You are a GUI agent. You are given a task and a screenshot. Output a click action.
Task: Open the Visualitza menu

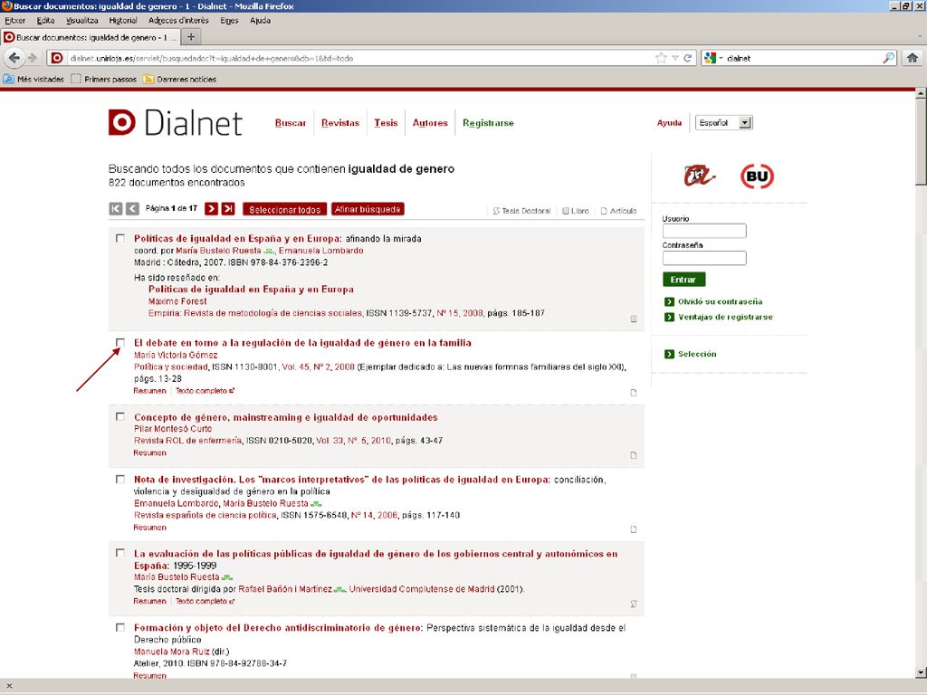click(x=82, y=20)
